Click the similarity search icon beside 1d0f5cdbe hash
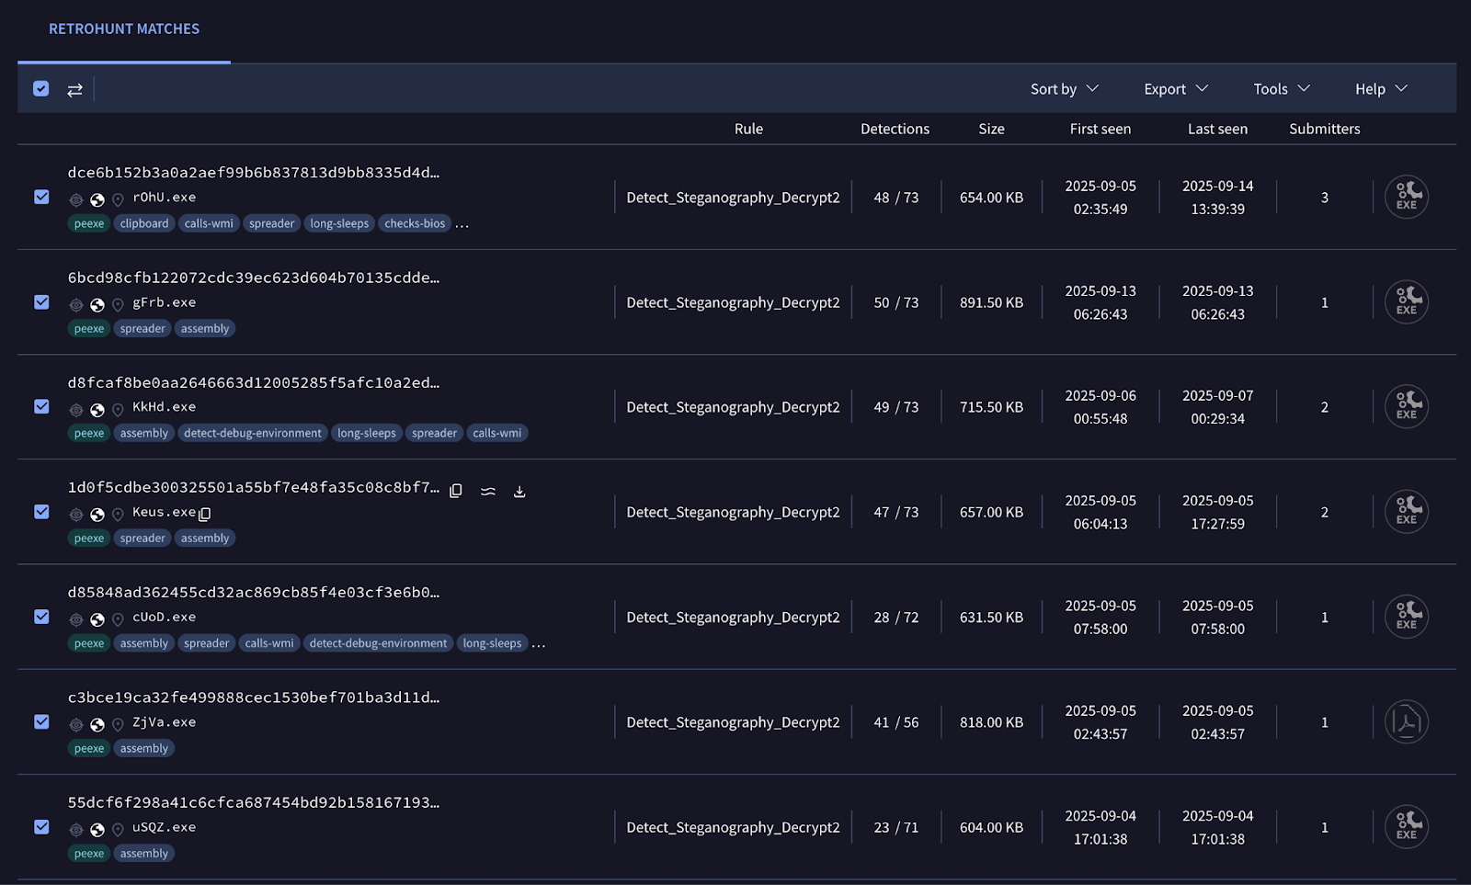Image resolution: width=1471 pixels, height=885 pixels. pyautogui.click(x=488, y=491)
